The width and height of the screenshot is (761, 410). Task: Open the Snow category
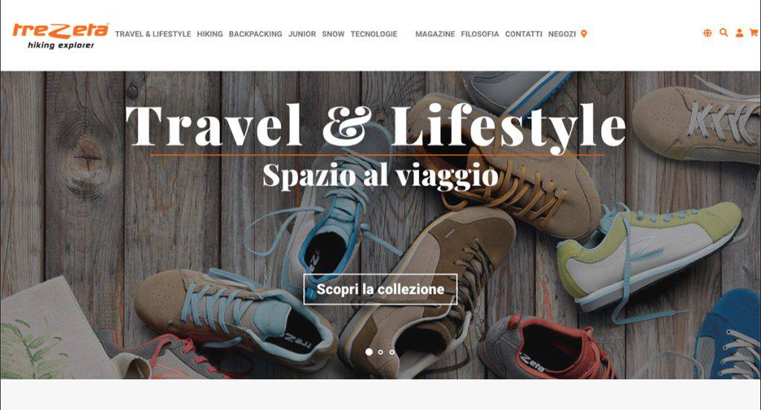tap(333, 34)
